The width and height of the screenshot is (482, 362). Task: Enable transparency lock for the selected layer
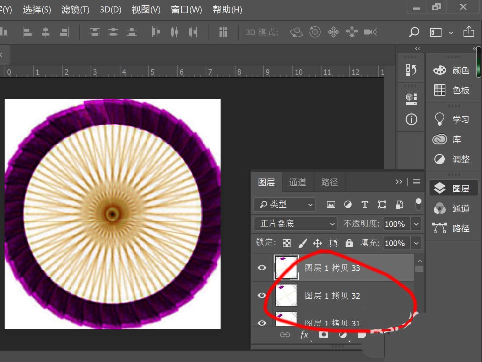pyautogui.click(x=286, y=243)
